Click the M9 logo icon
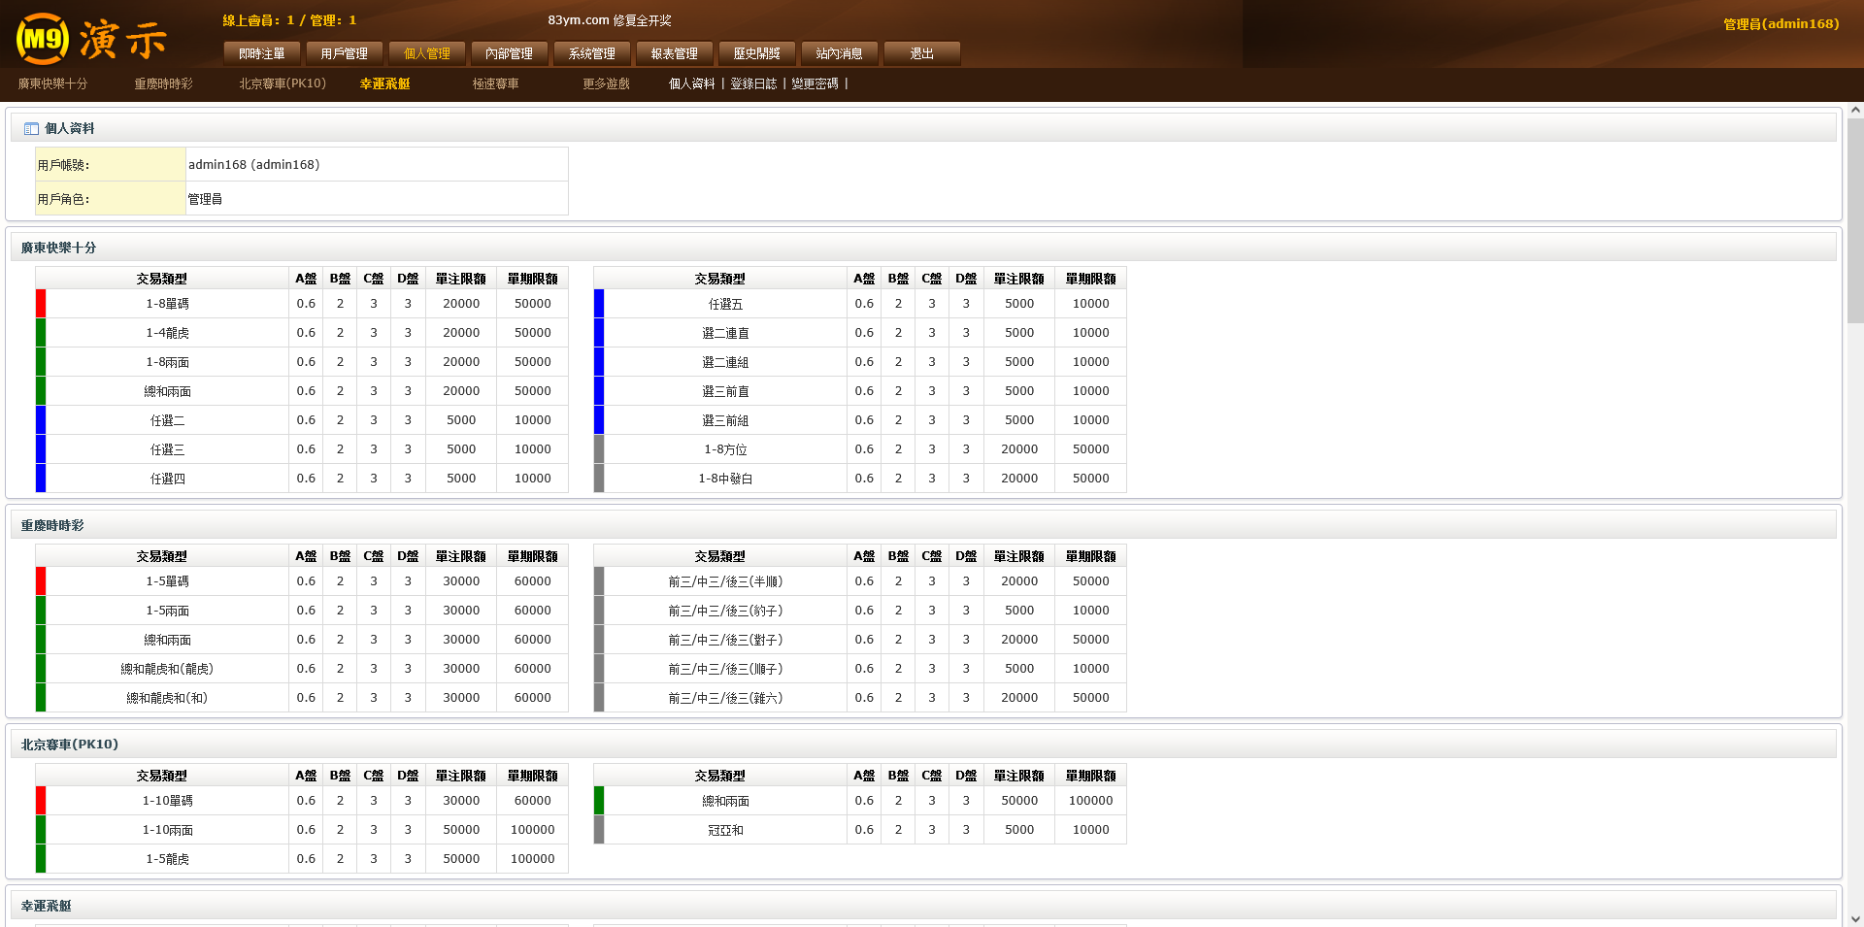The width and height of the screenshot is (1864, 927). click(43, 39)
